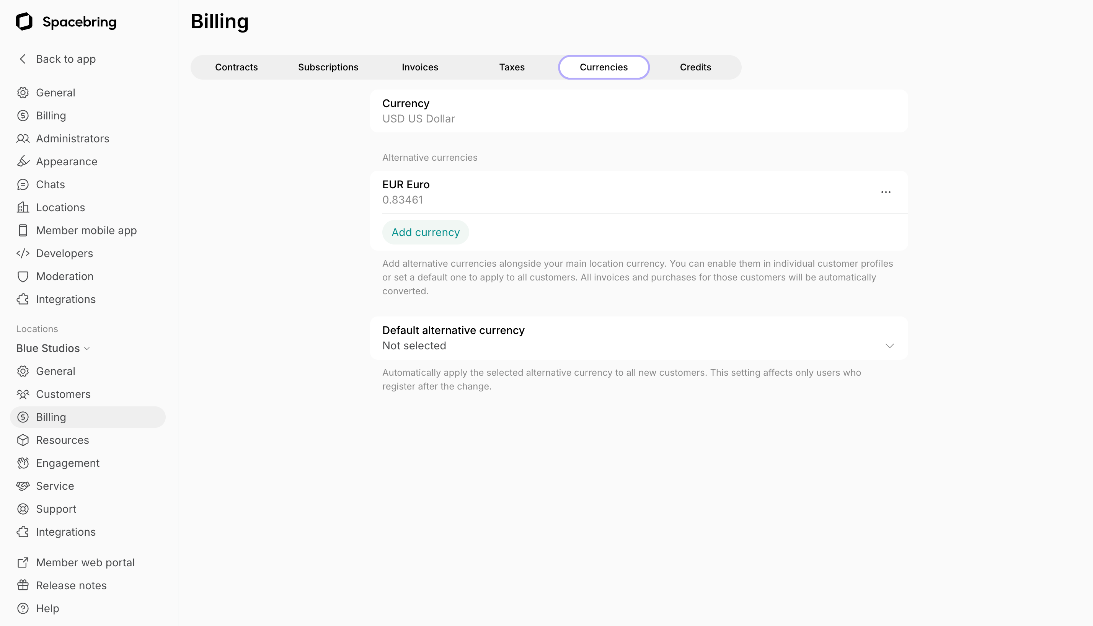
Task: Click the Help question mark icon
Action: click(x=23, y=608)
